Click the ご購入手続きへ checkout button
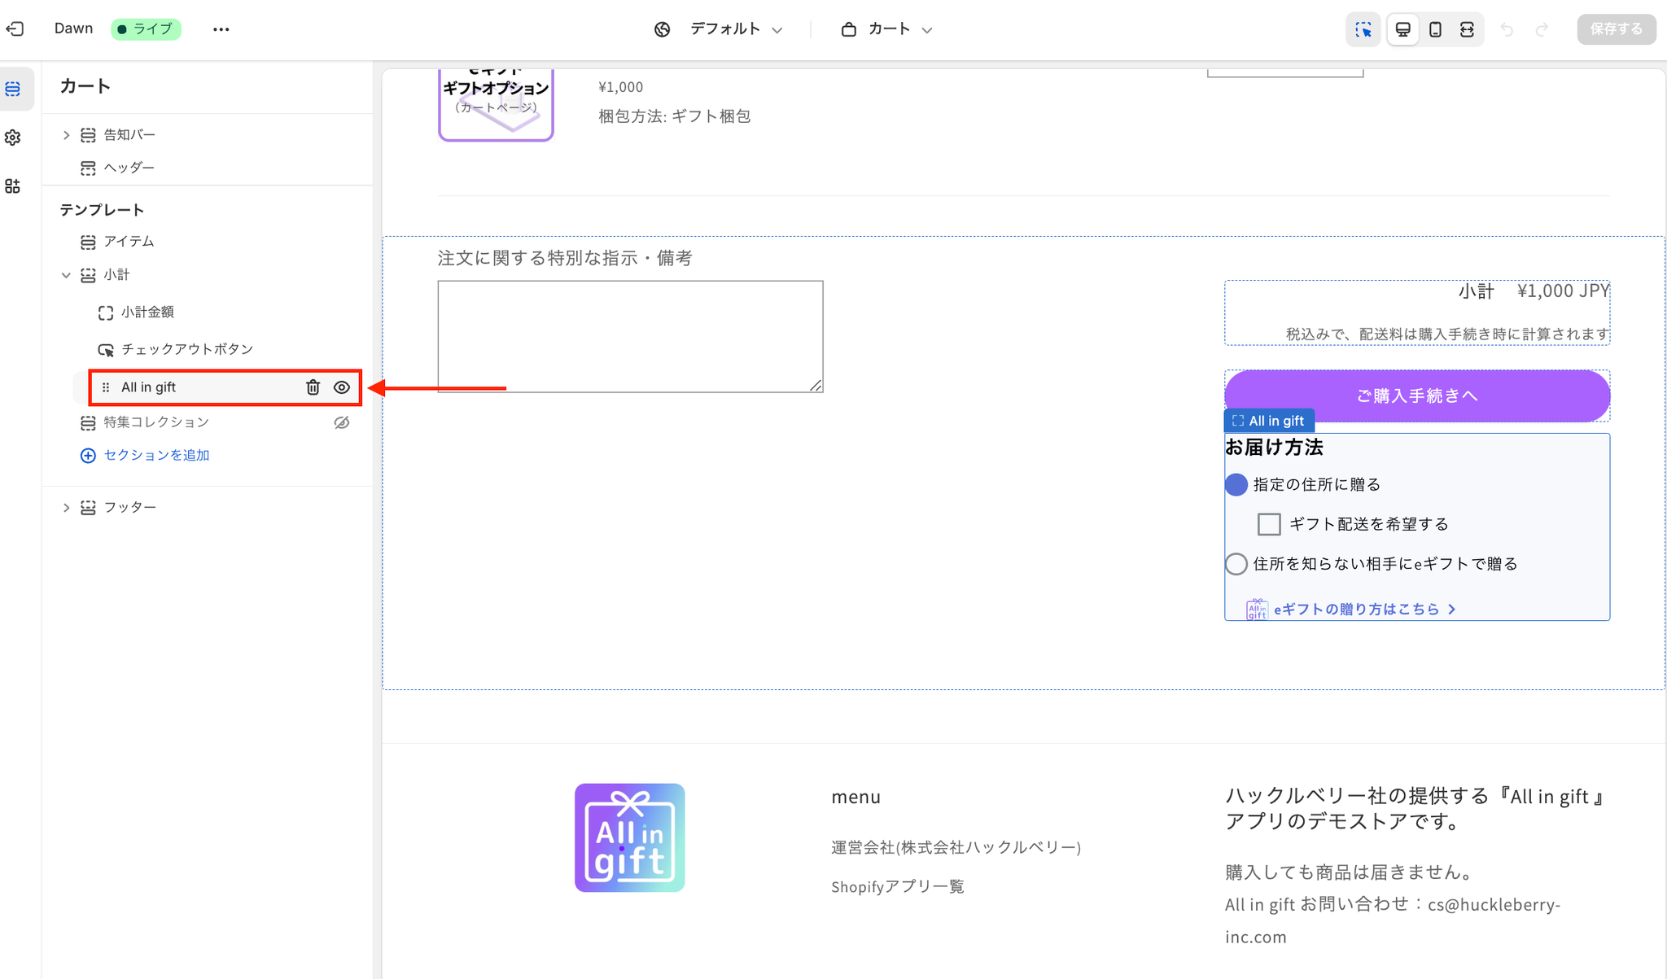The image size is (1667, 979). pyautogui.click(x=1416, y=396)
